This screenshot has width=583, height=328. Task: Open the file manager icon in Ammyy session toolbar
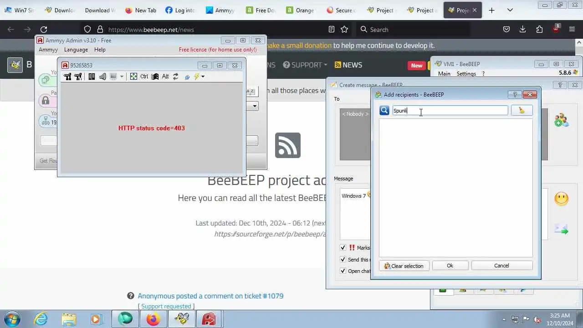pyautogui.click(x=92, y=77)
